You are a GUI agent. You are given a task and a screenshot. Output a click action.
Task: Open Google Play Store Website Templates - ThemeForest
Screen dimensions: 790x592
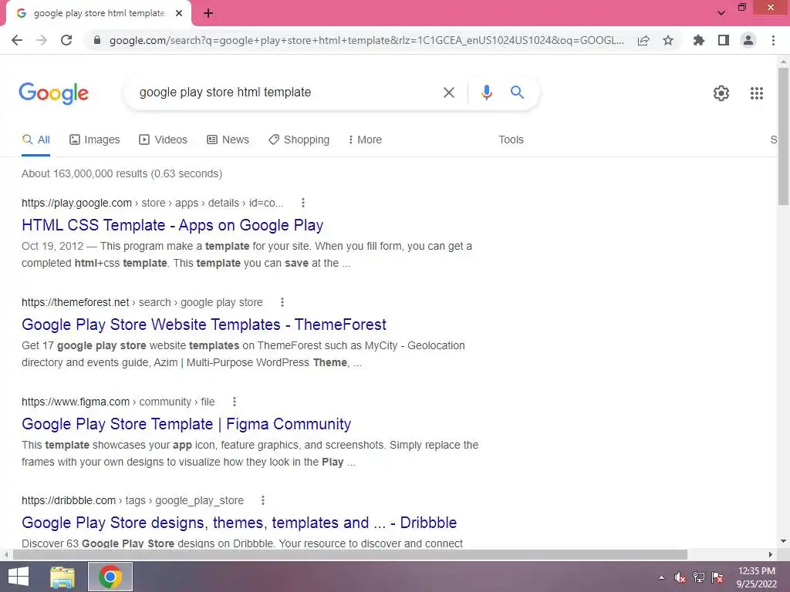click(x=204, y=325)
